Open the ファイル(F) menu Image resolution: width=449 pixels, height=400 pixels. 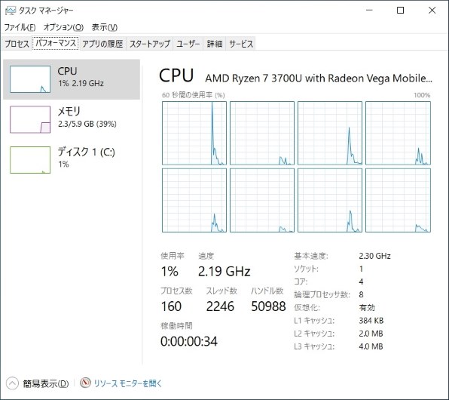(20, 27)
